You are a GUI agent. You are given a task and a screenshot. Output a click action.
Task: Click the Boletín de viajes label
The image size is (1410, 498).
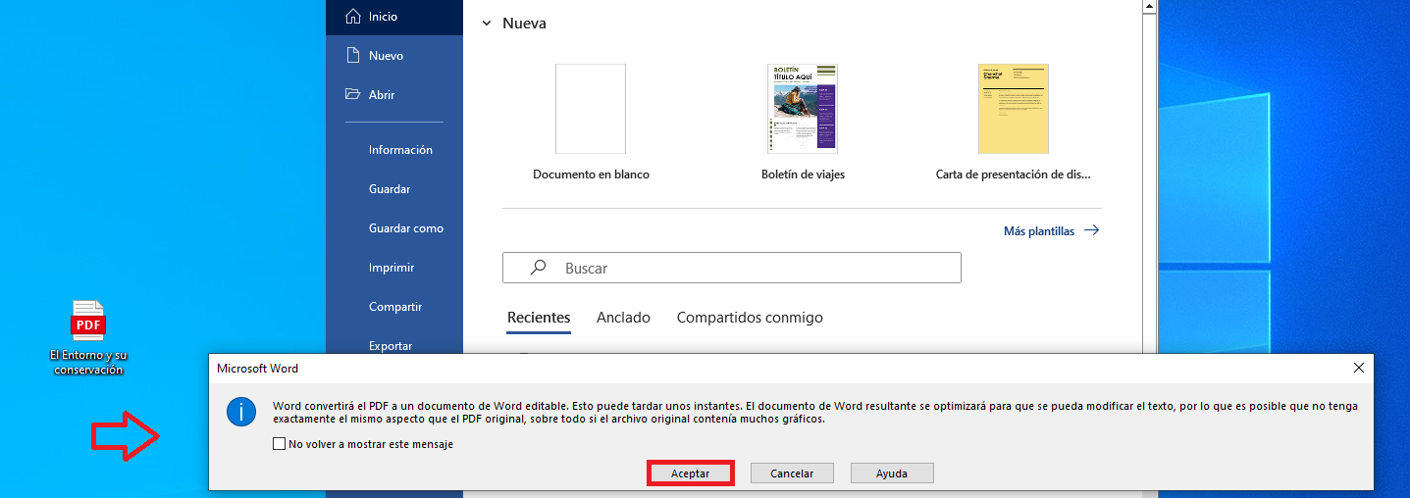(803, 174)
